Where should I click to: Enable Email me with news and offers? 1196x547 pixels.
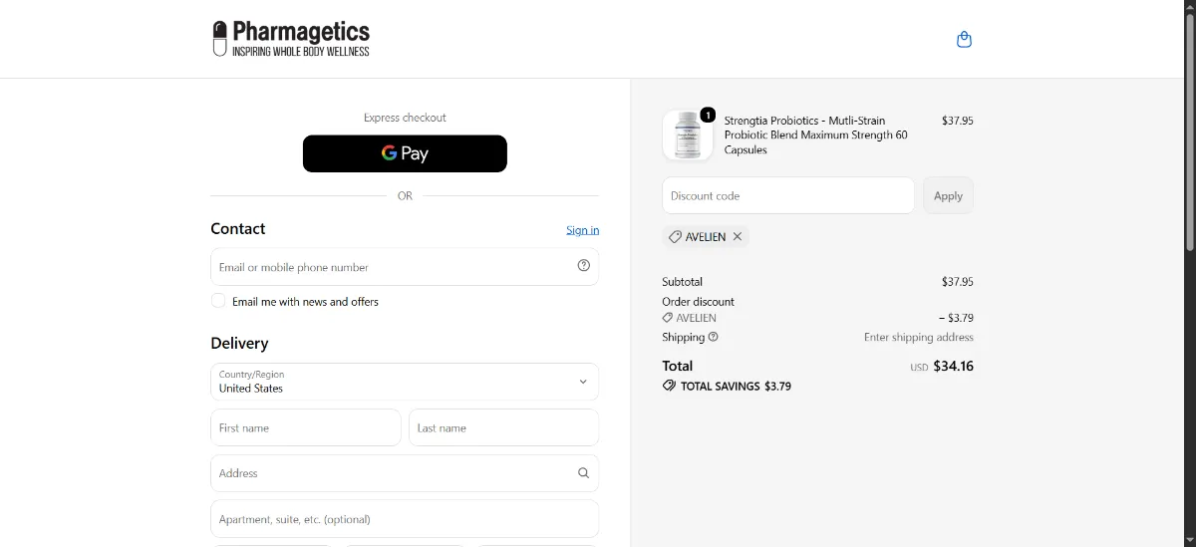pos(218,301)
